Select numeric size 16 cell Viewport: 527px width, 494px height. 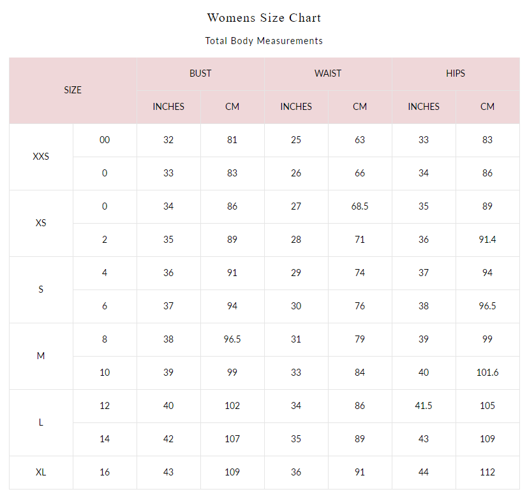click(105, 472)
